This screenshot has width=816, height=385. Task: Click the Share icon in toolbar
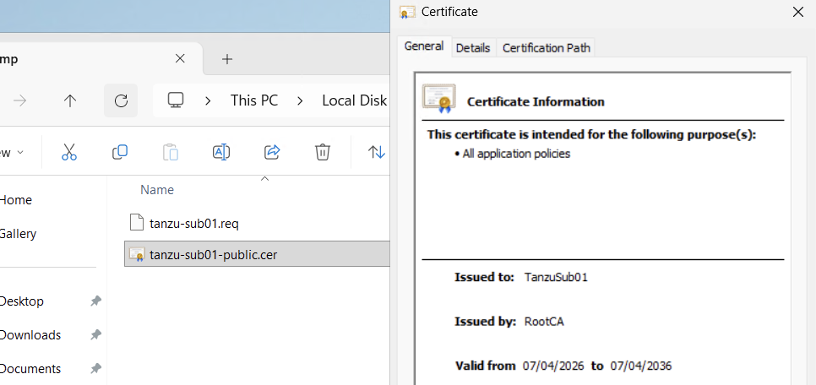pos(272,152)
